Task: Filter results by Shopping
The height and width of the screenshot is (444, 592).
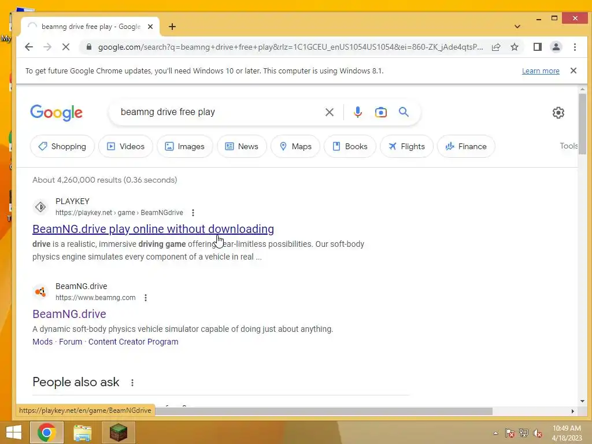Action: coord(62,146)
